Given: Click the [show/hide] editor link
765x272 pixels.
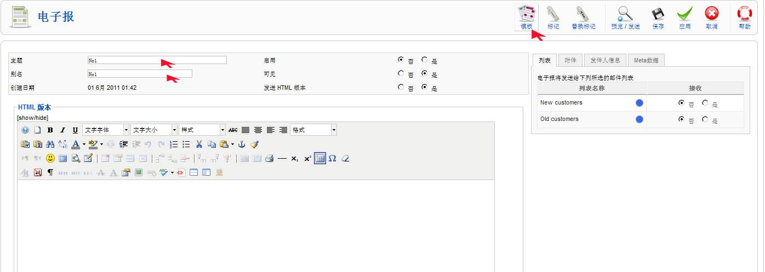Looking at the screenshot, I should [33, 118].
